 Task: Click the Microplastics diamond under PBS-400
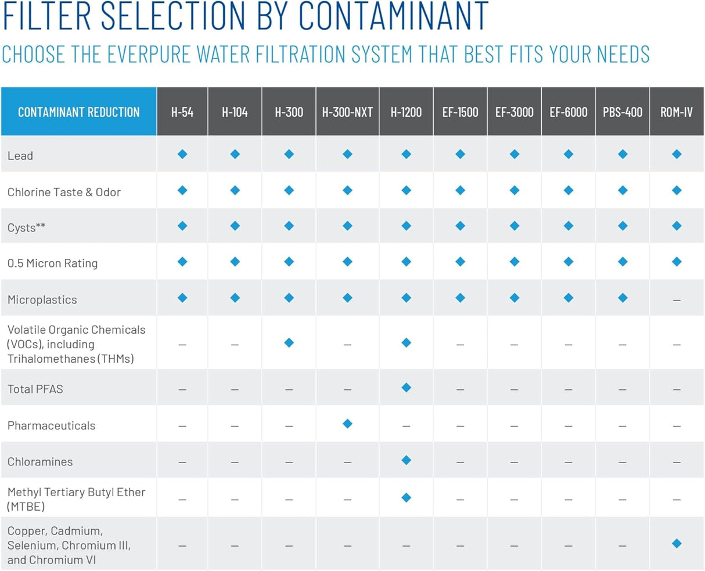(623, 298)
